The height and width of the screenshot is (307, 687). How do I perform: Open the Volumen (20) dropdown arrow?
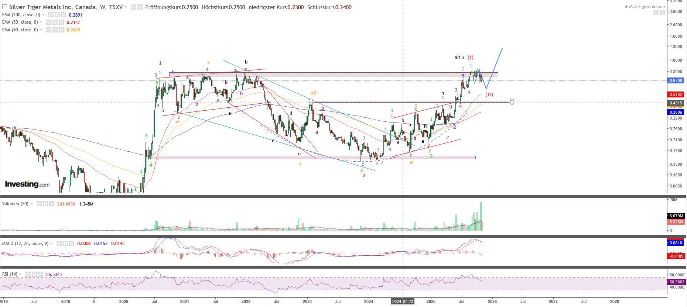click(31, 204)
